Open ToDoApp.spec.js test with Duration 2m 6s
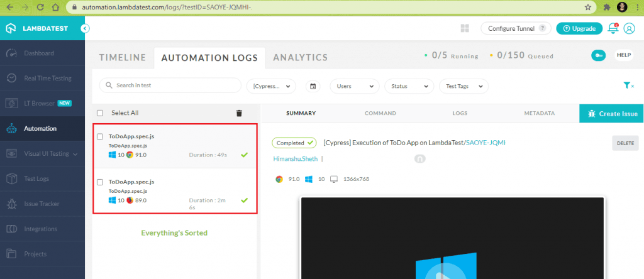The image size is (644, 279). click(x=175, y=191)
